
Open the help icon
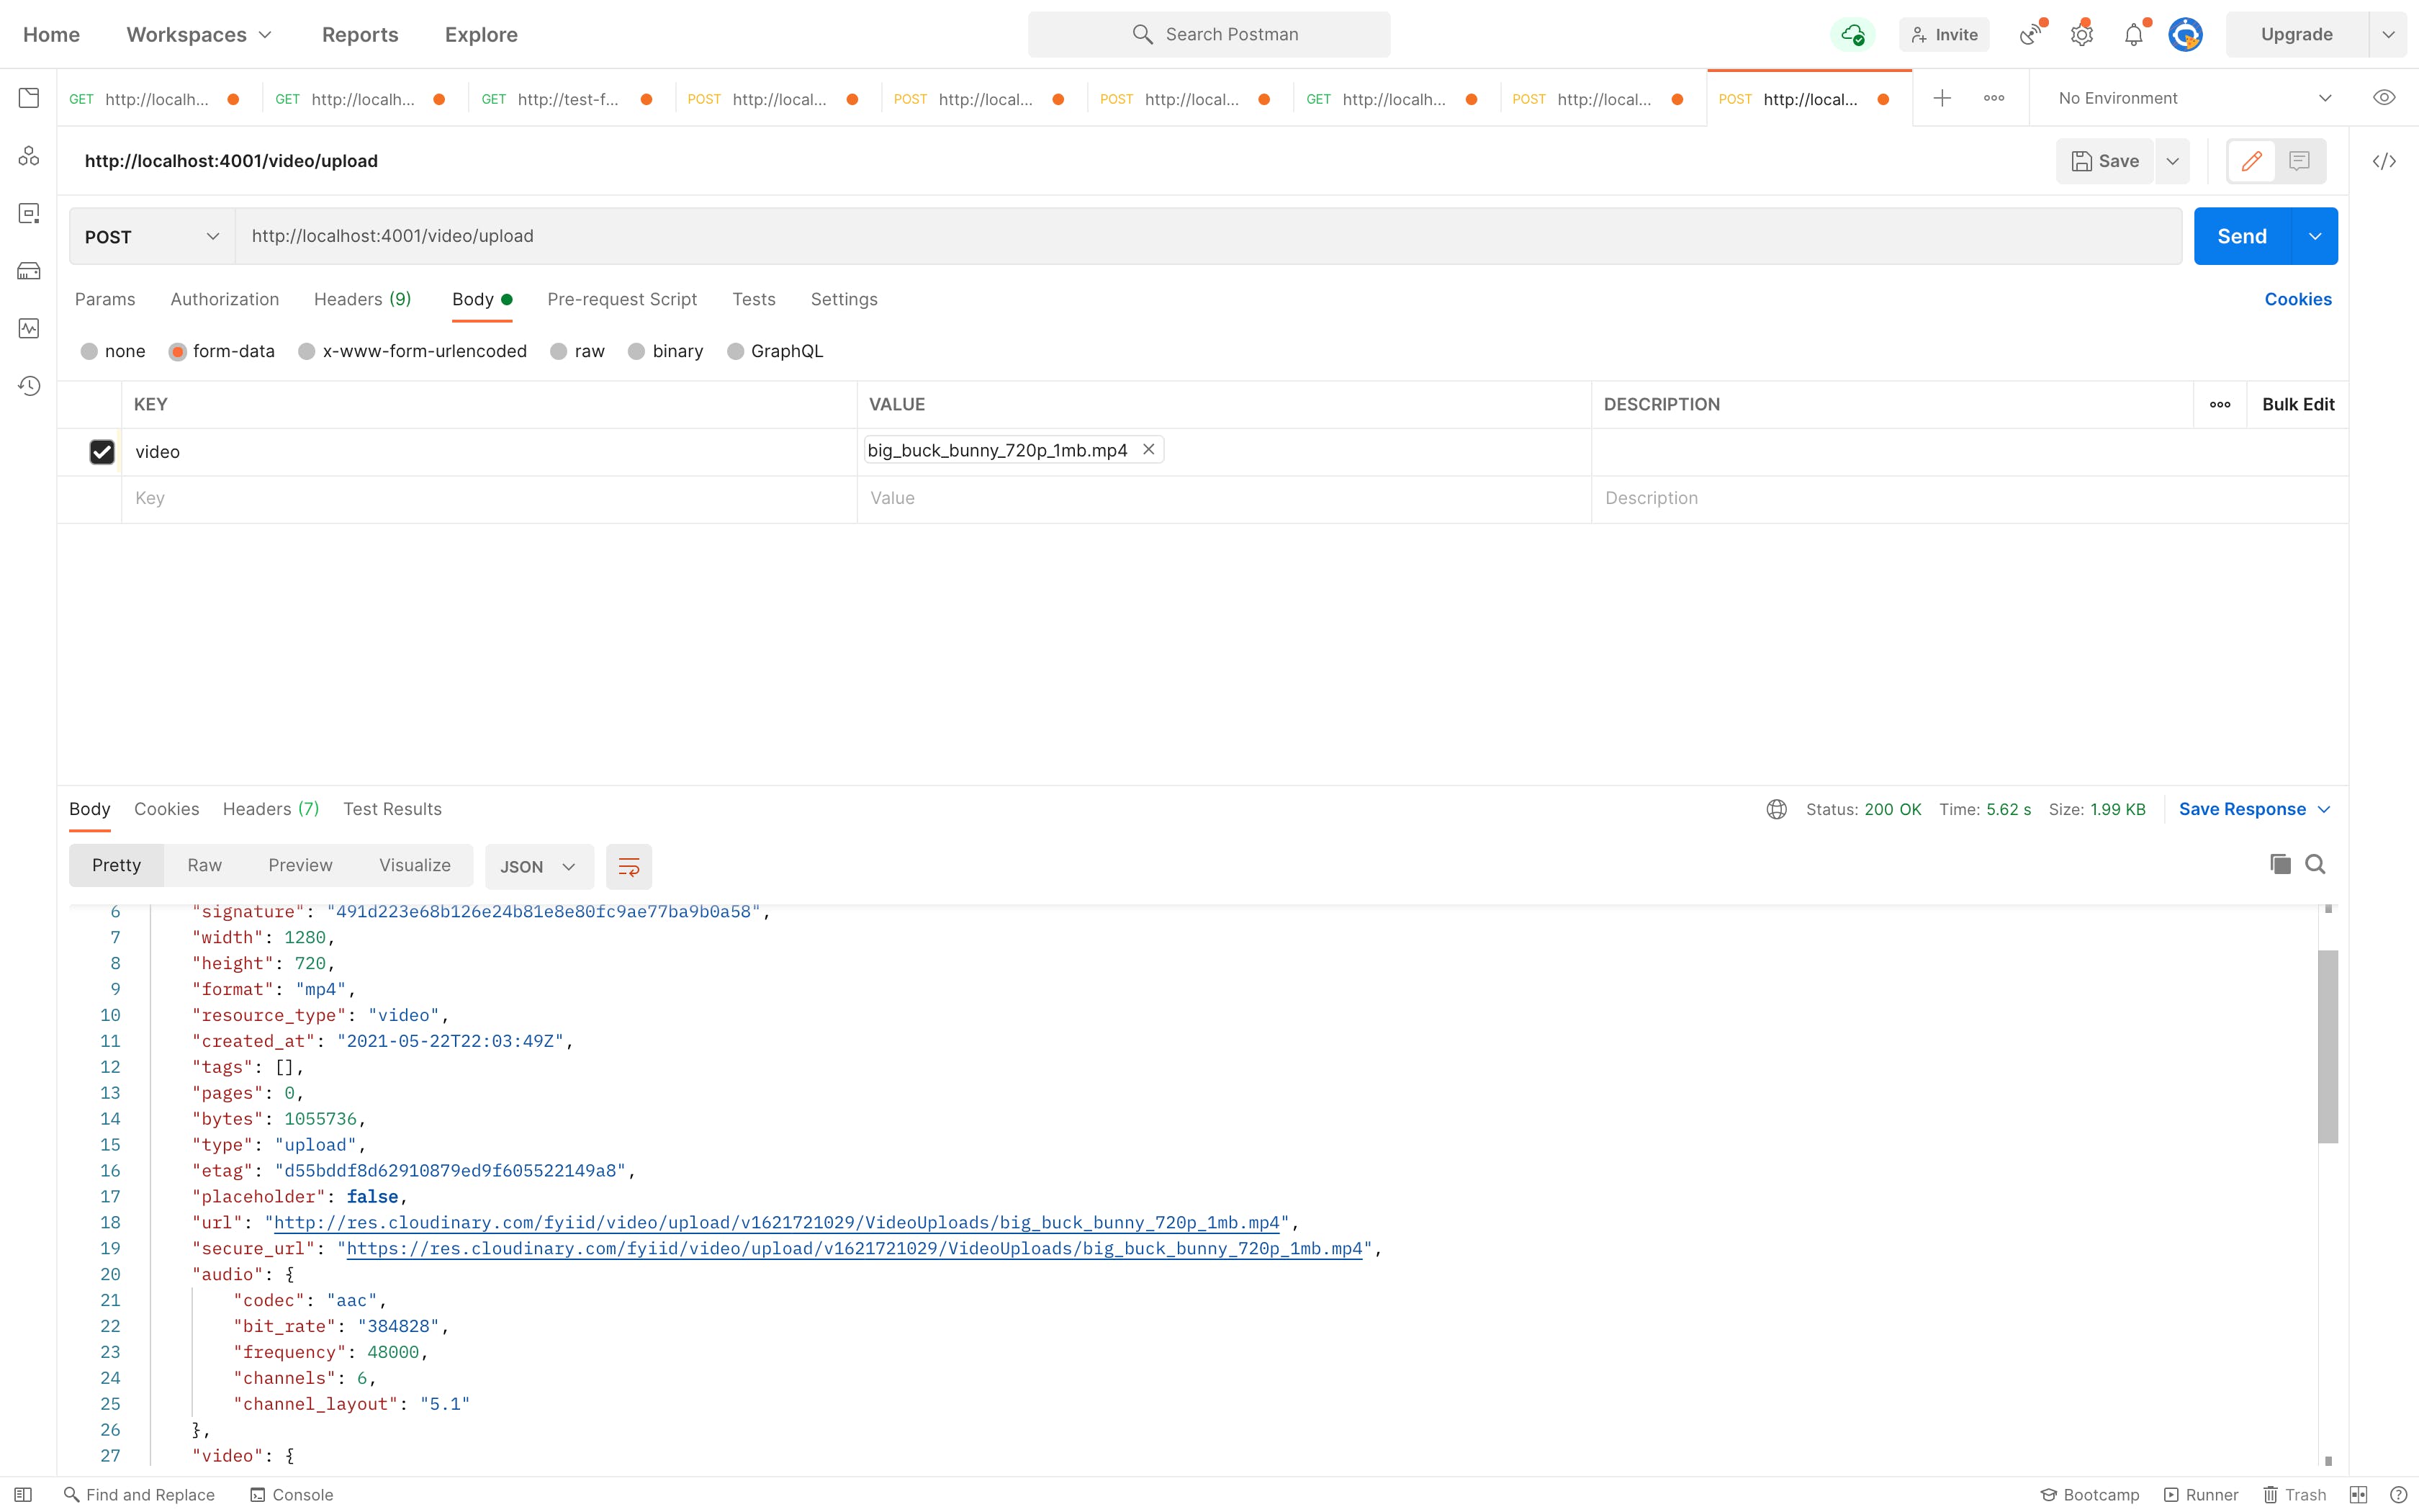[2398, 1494]
